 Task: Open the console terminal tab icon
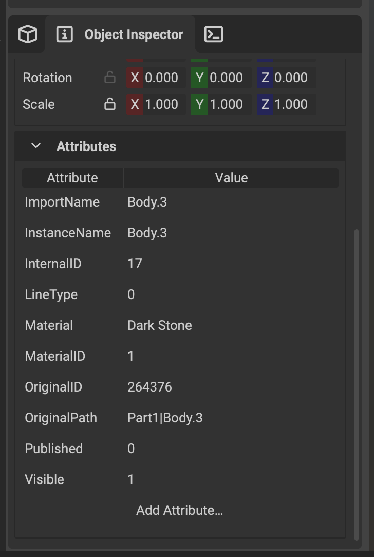point(214,34)
